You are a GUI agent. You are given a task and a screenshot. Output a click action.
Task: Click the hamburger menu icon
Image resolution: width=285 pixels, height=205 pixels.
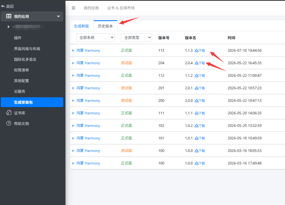click(73, 8)
